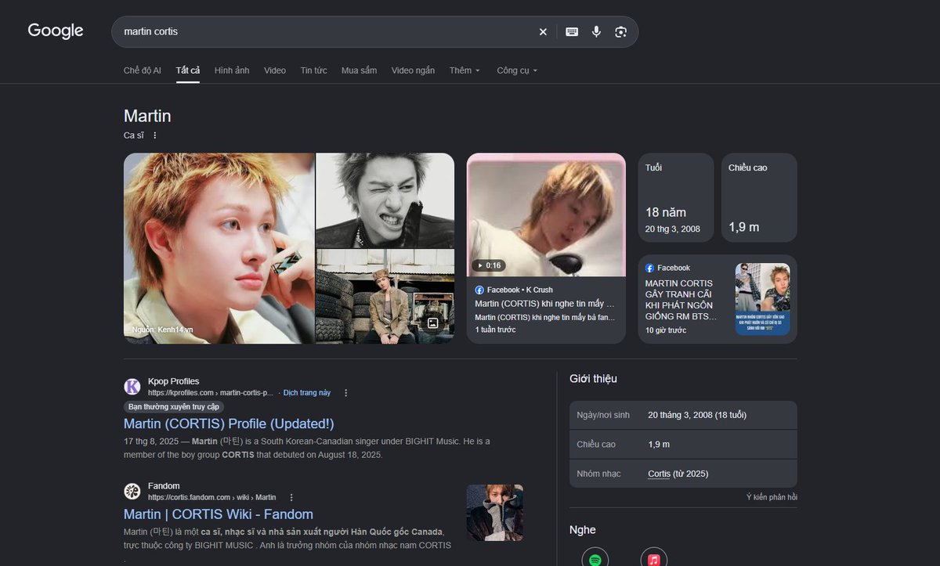The height and width of the screenshot is (566, 940).
Task: Start voice search with the microphone icon
Action: coord(596,32)
